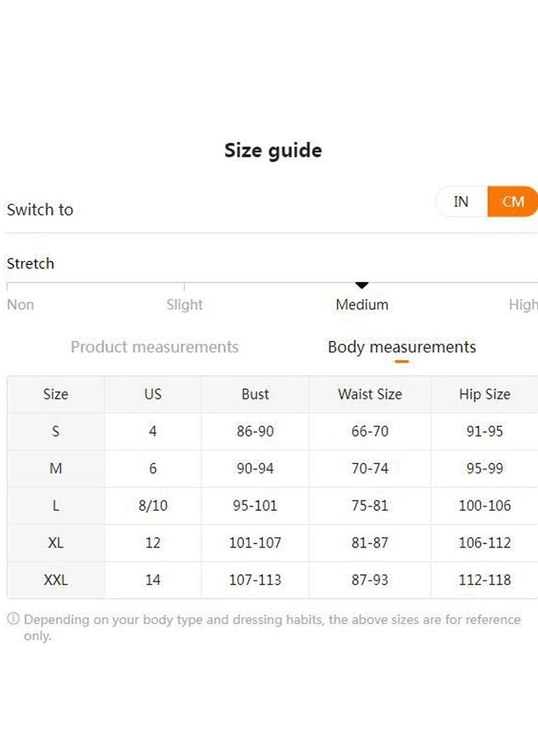Switch units to IN
The height and width of the screenshot is (734, 538).
coord(461,202)
